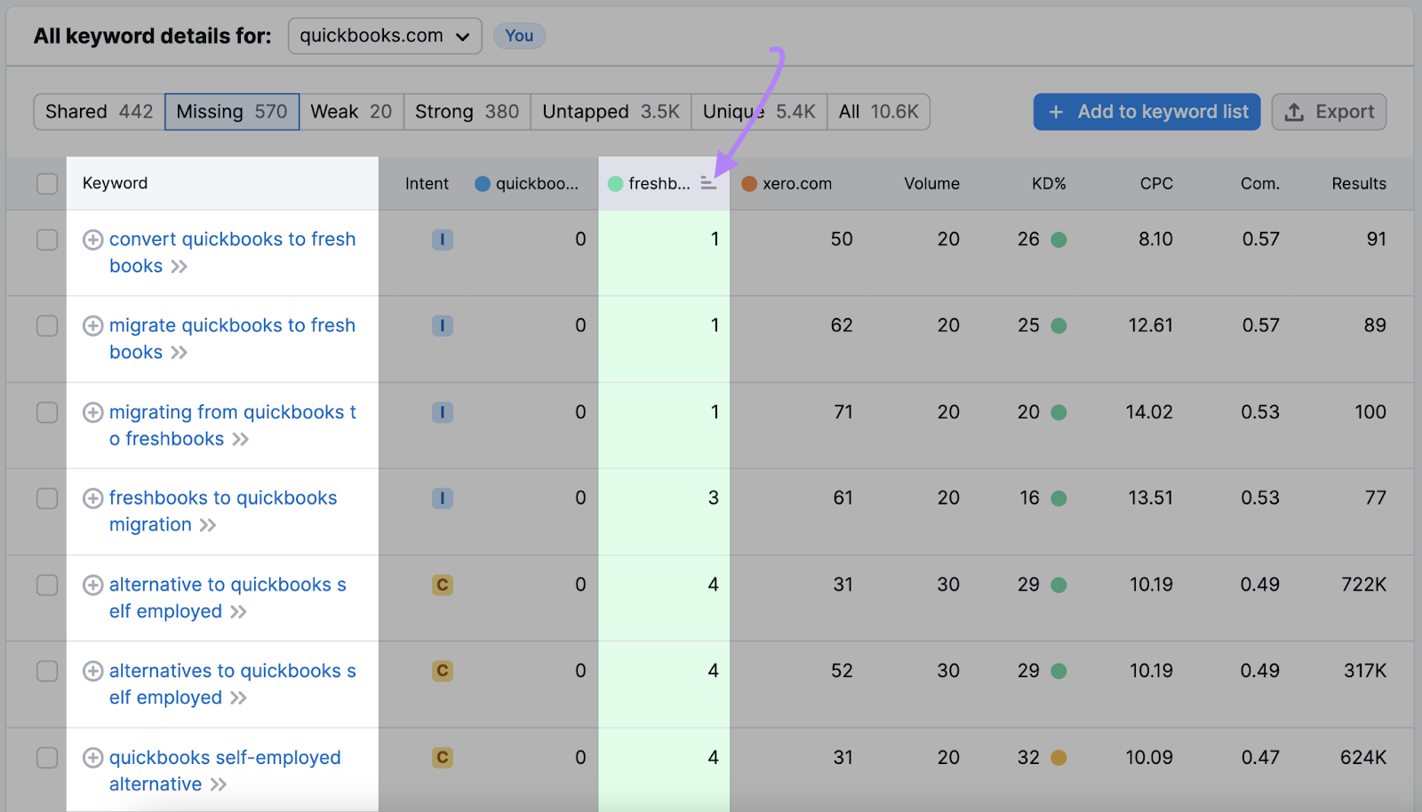Show the All 10.6K tab
Image resolution: width=1422 pixels, height=812 pixels.
pos(878,112)
